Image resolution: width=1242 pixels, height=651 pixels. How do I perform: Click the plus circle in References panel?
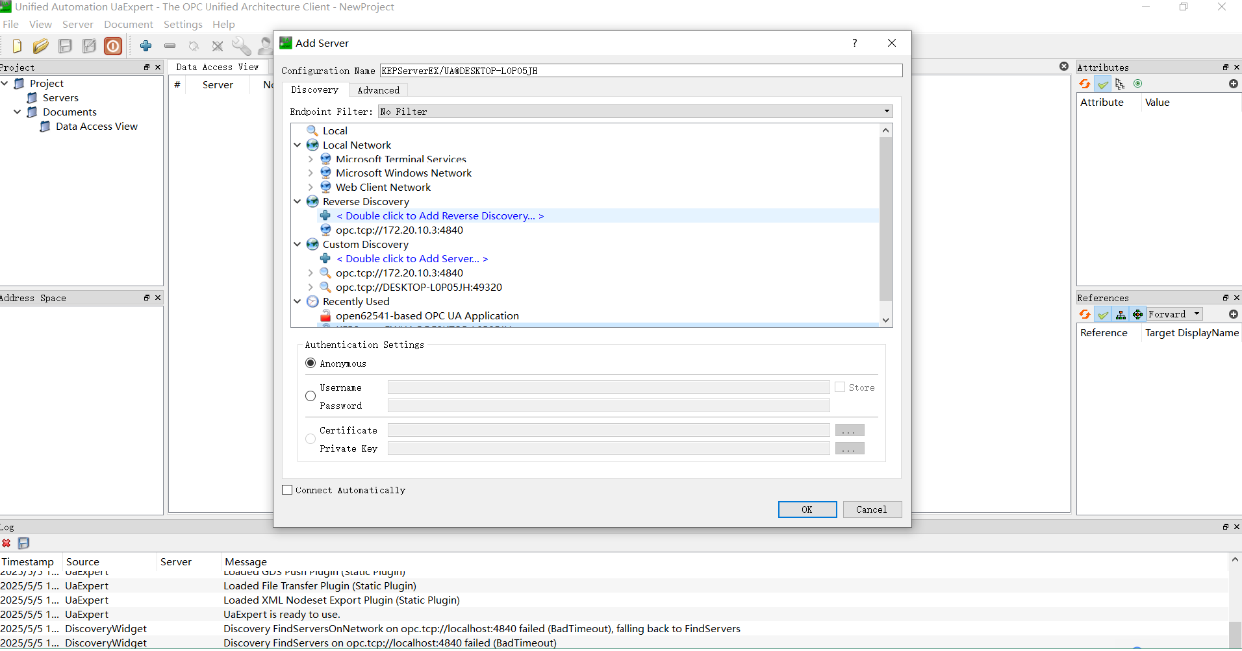[x=1233, y=314]
